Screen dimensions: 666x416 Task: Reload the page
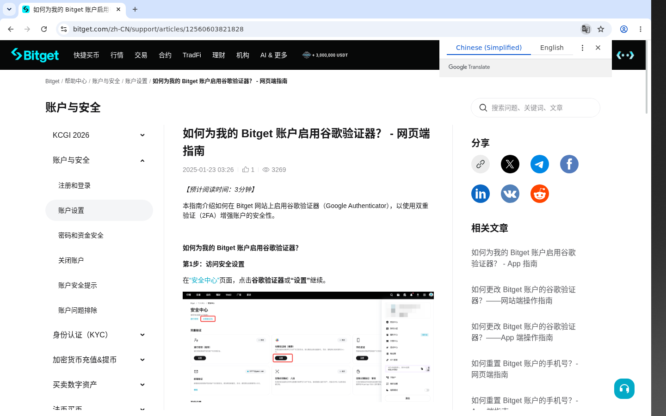(x=44, y=29)
